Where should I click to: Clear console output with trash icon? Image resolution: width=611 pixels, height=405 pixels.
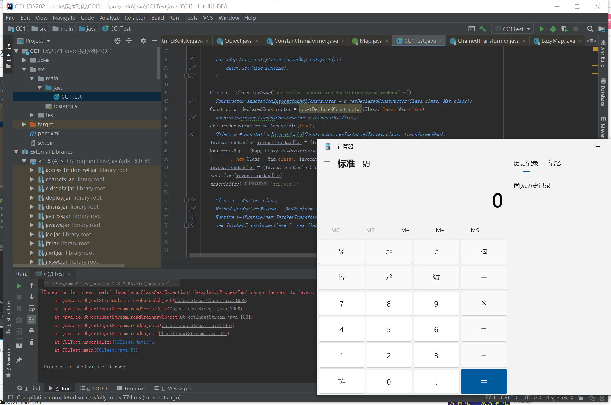[32, 342]
